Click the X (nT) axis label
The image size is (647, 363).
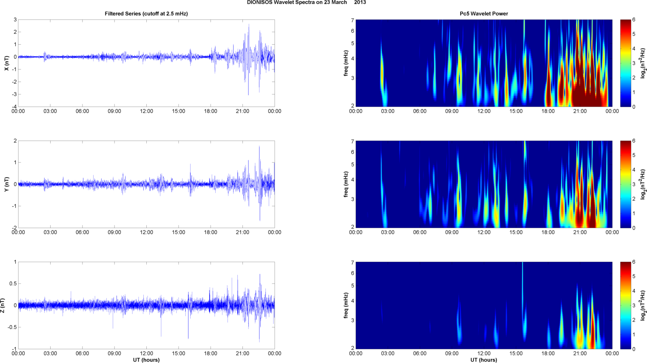click(x=6, y=63)
